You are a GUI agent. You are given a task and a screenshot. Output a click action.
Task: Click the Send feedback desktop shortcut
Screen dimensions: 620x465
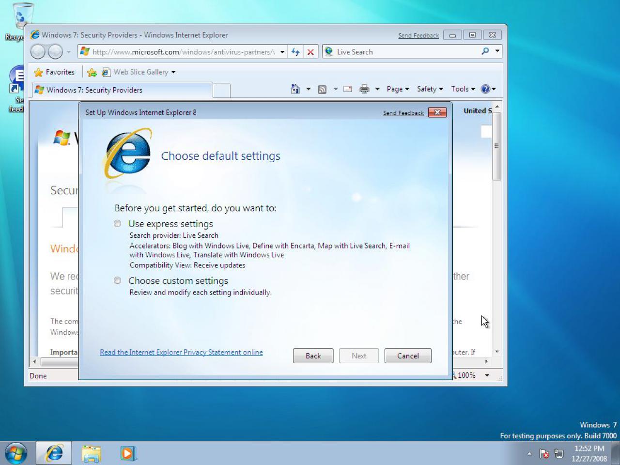tap(16, 89)
